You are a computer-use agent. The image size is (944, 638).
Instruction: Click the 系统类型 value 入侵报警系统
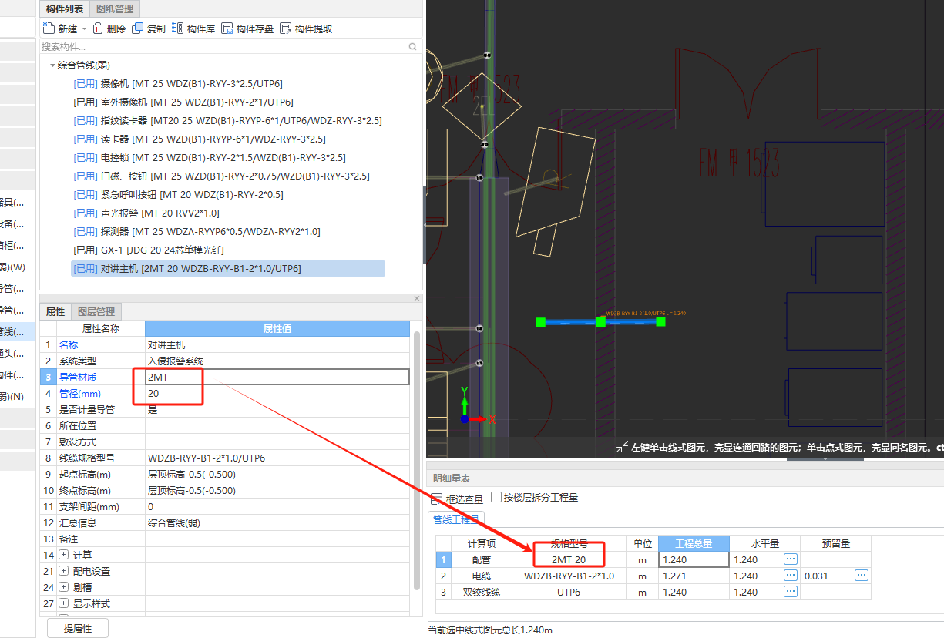tap(277, 361)
